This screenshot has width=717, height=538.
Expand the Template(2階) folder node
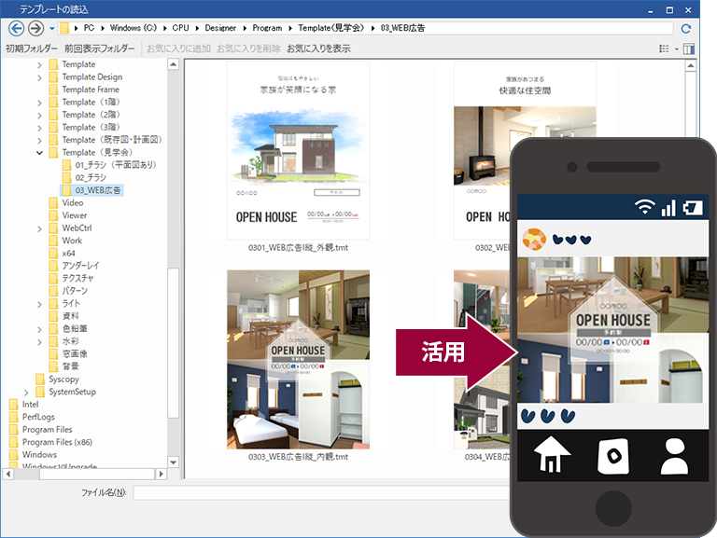point(39,115)
